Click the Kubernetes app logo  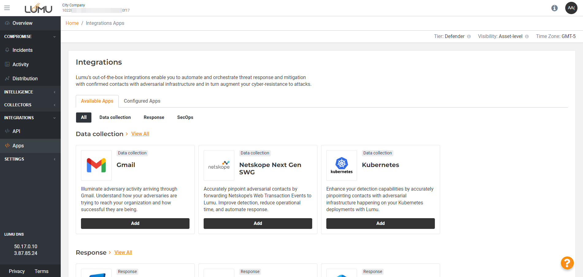tap(341, 165)
